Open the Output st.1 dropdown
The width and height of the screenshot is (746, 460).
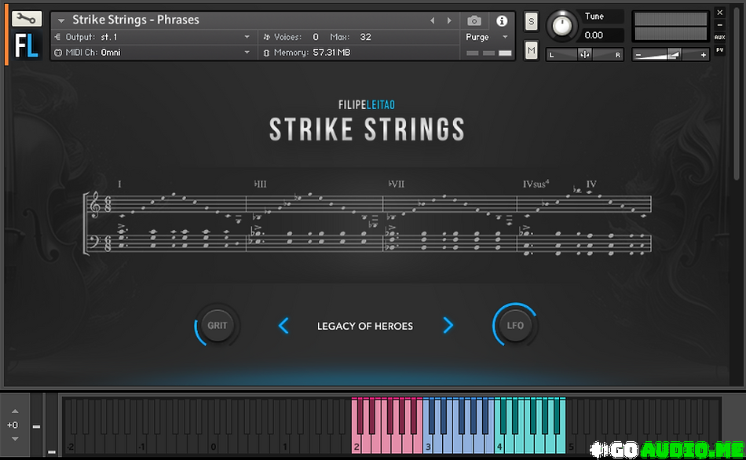click(247, 37)
